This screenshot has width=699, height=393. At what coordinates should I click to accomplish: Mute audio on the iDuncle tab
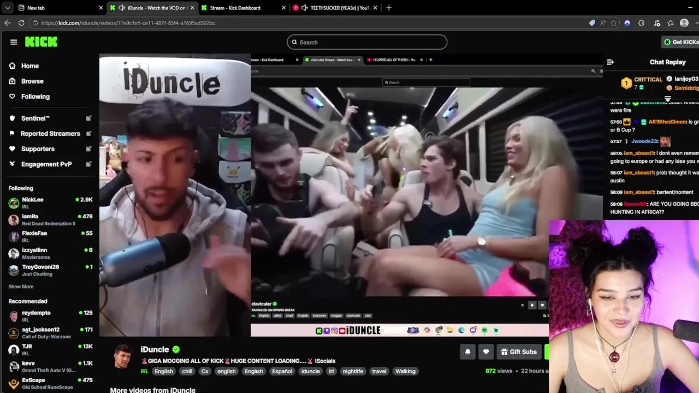coord(121,8)
